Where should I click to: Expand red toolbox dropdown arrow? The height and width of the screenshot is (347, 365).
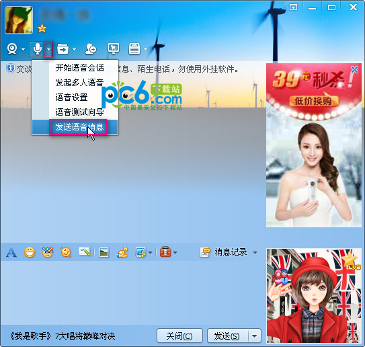[175, 252]
